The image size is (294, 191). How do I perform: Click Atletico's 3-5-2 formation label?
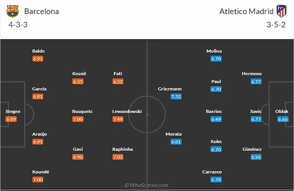pos(276,24)
